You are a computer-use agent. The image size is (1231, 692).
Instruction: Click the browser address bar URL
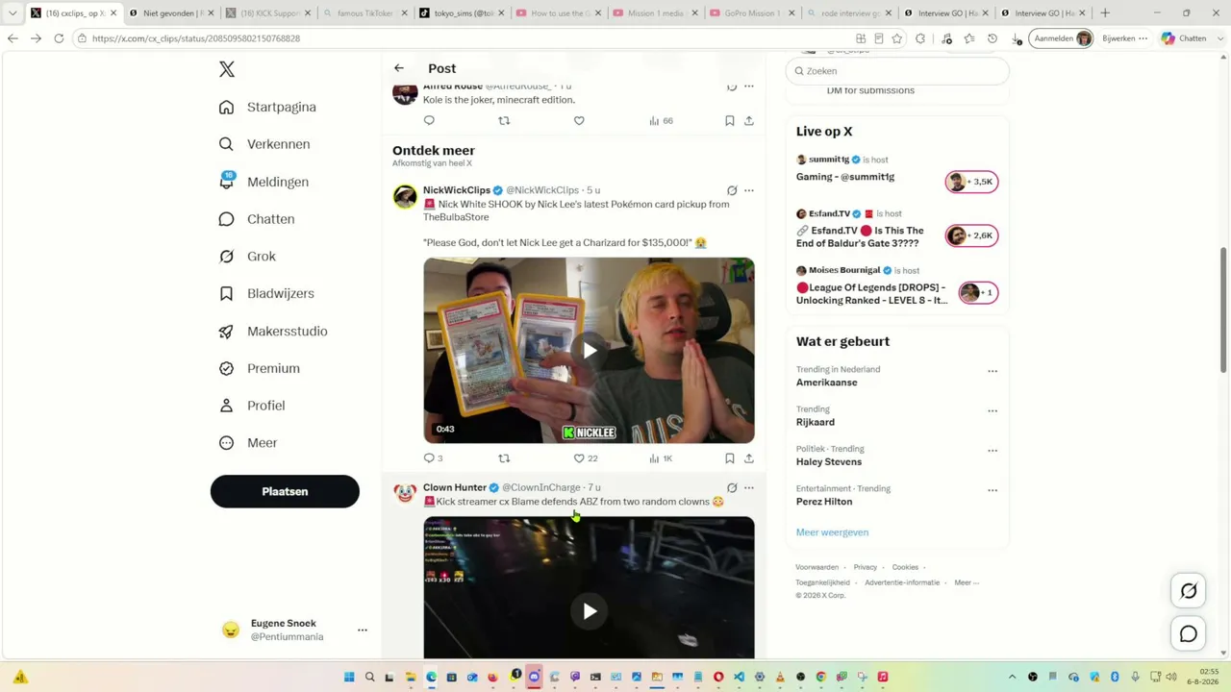(x=196, y=38)
